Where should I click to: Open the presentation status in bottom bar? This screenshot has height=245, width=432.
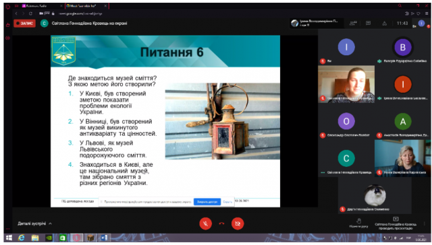click(396, 223)
